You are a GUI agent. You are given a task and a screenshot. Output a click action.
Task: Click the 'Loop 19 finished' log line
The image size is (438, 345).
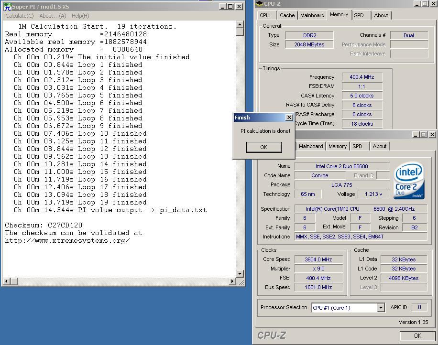(80, 203)
